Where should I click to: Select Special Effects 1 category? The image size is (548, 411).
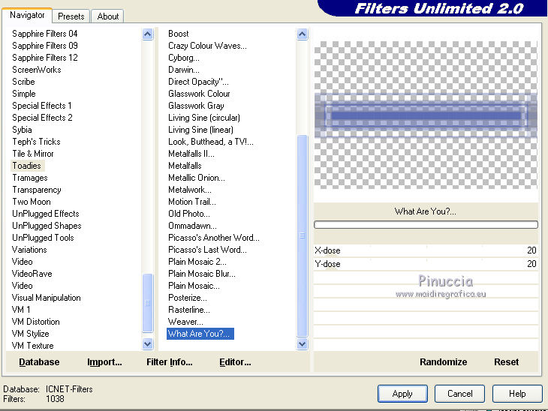(x=42, y=106)
